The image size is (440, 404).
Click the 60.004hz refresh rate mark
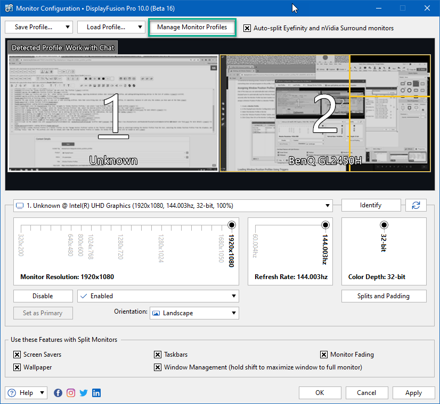coord(255,246)
